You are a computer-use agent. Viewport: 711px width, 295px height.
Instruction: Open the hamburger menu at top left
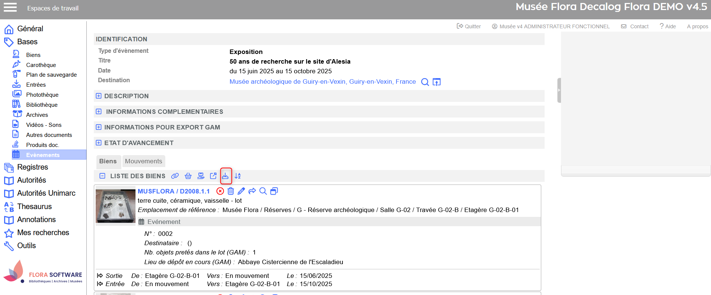pyautogui.click(x=10, y=7)
